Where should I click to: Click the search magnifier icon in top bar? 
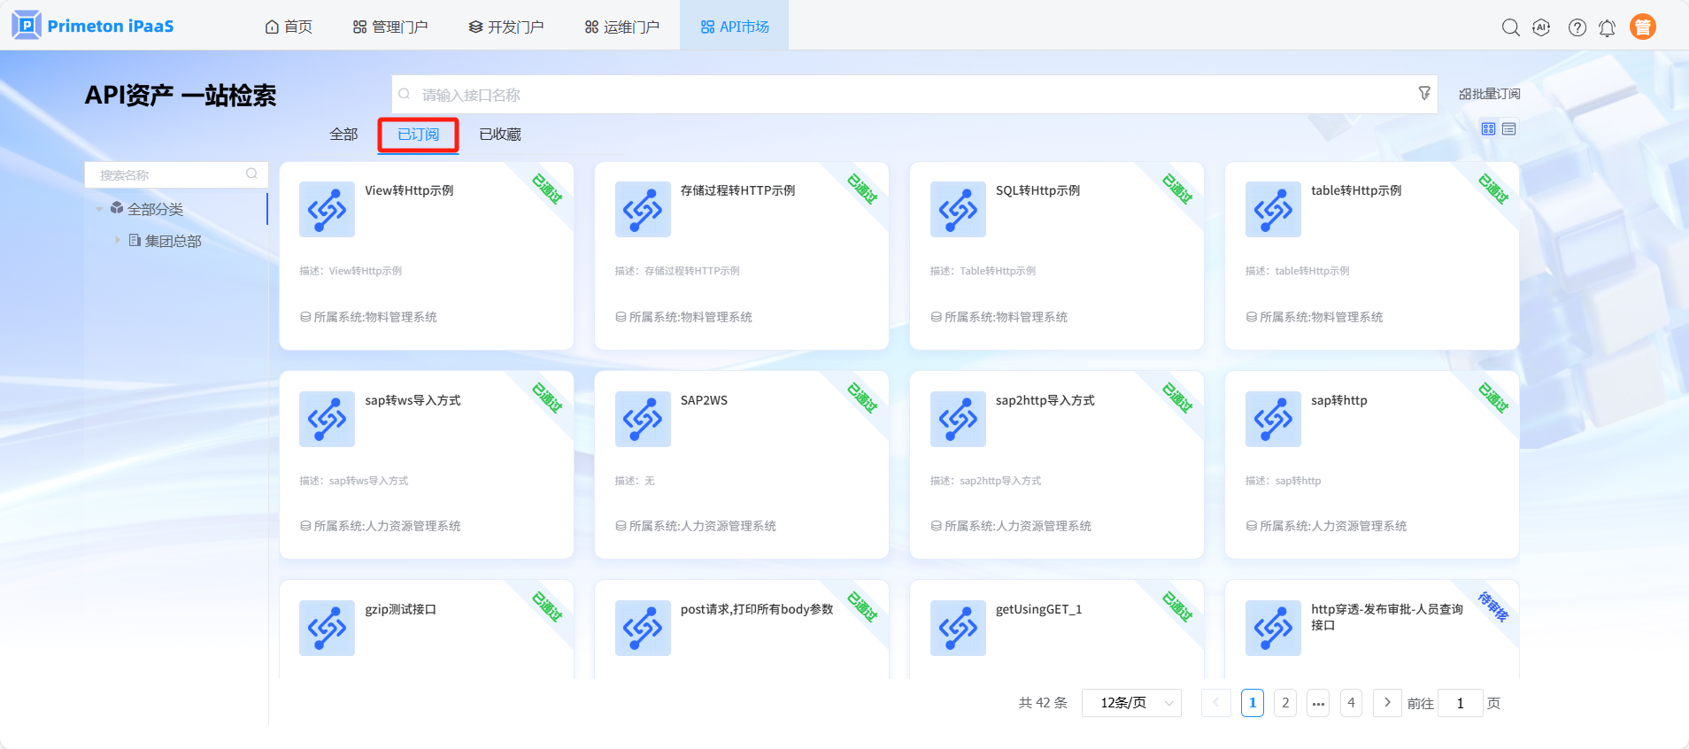[1510, 27]
